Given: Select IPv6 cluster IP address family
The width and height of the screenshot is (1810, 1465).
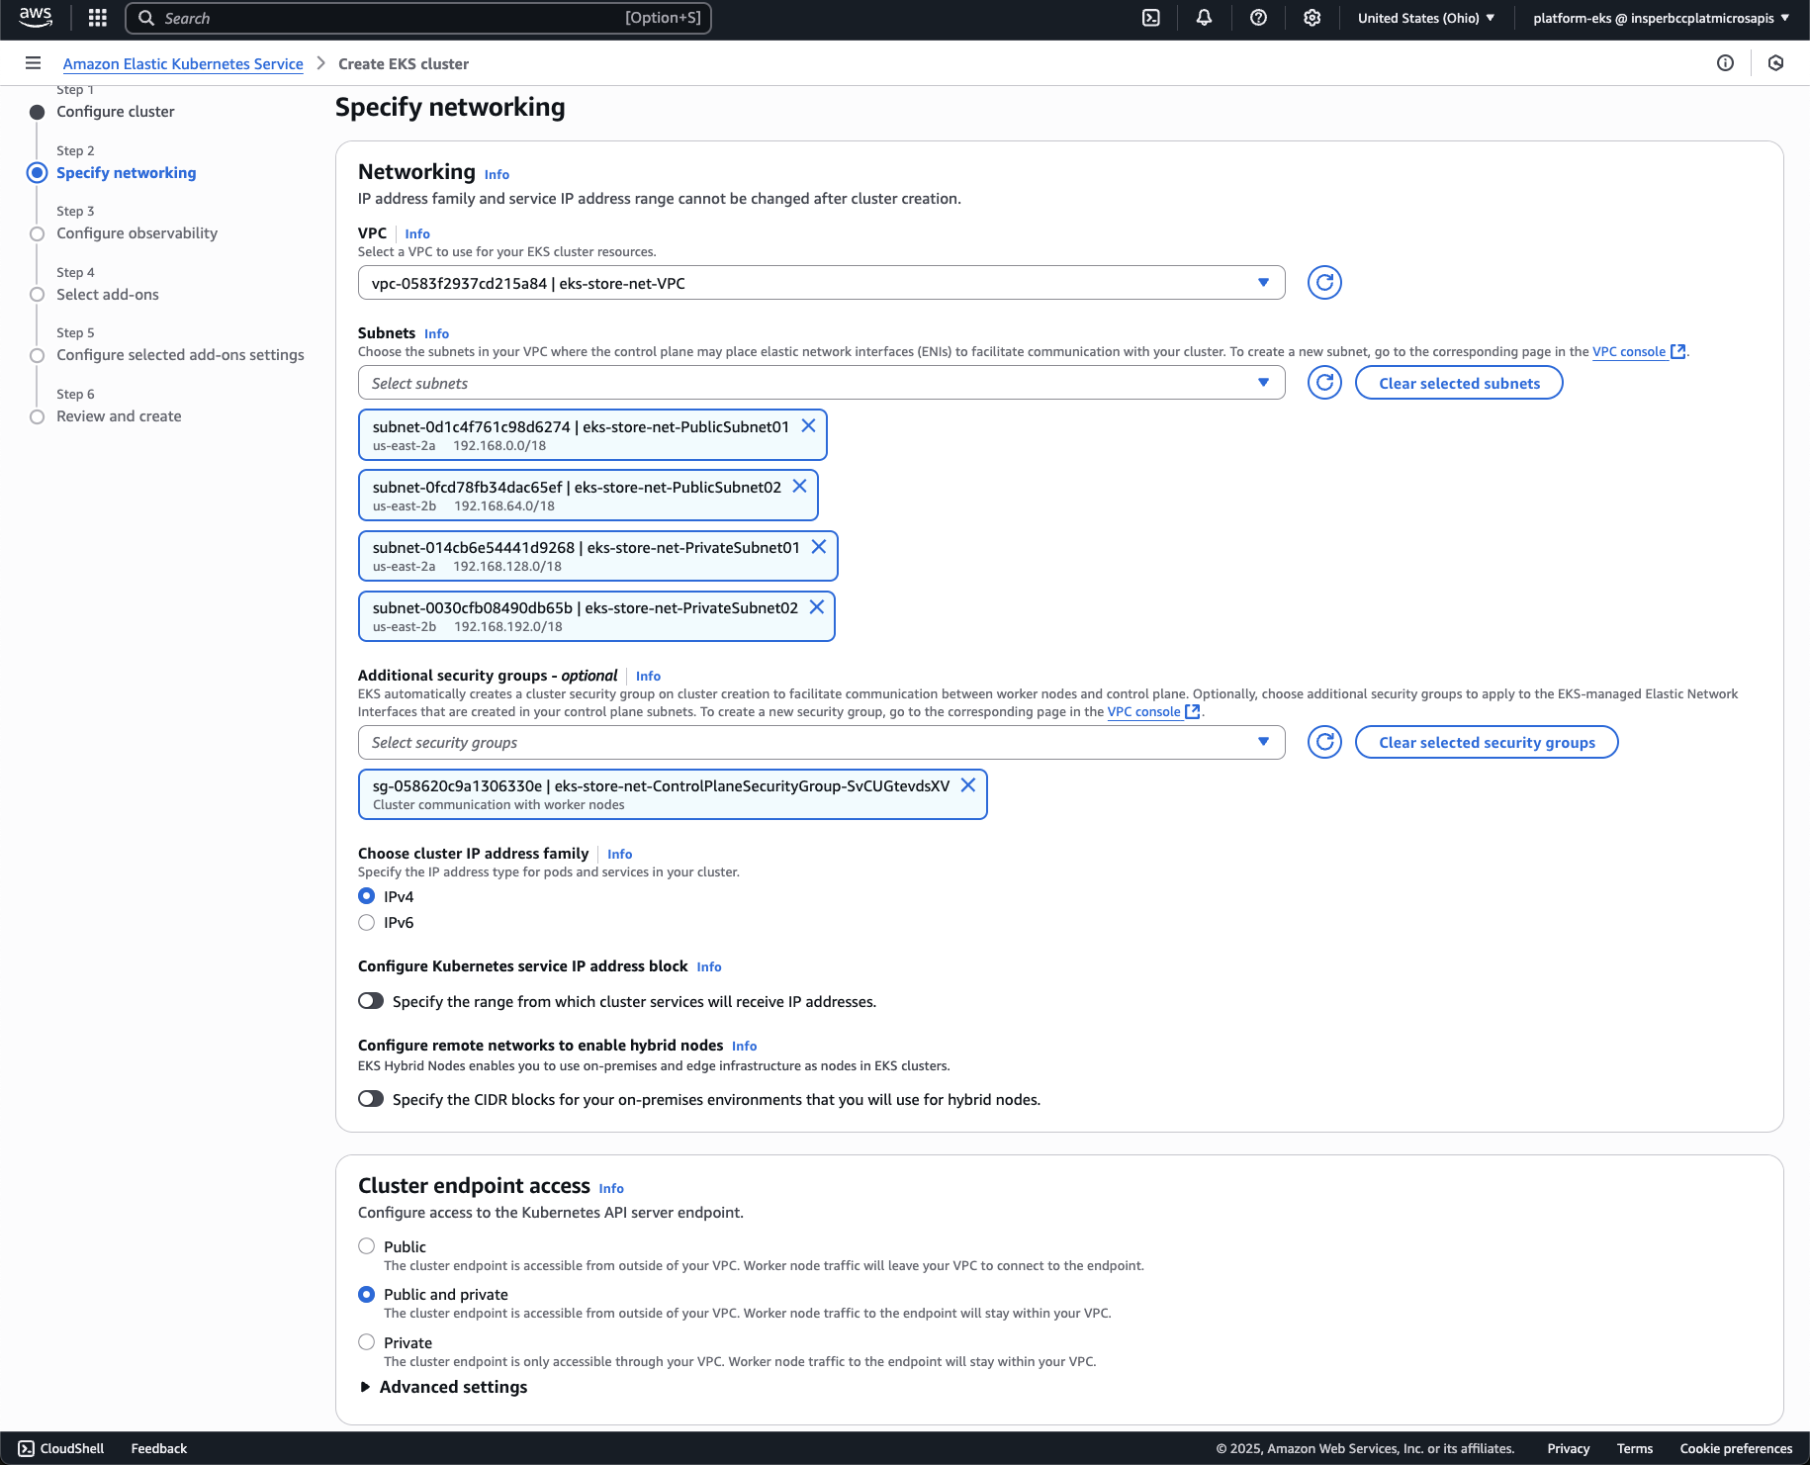Looking at the screenshot, I should point(367,923).
